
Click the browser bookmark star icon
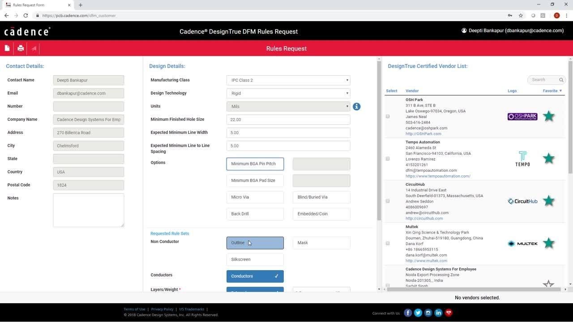coord(521,15)
